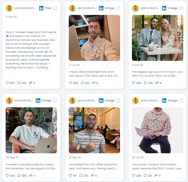Click profile avatar on the 6 Oct 25 post
Screen dimensions: 188x182
coord(9,8)
